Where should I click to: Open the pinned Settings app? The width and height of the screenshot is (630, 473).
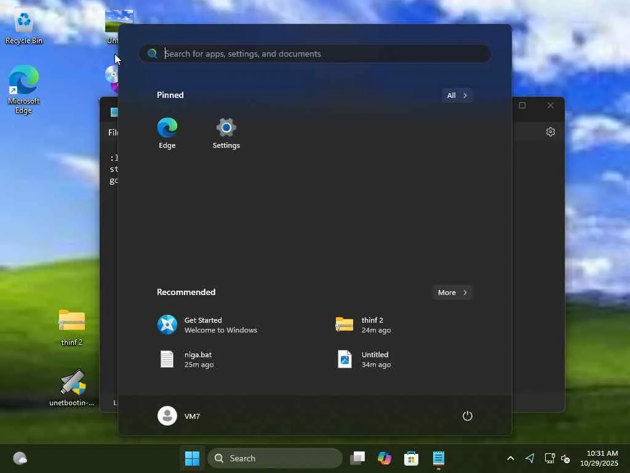point(226,134)
